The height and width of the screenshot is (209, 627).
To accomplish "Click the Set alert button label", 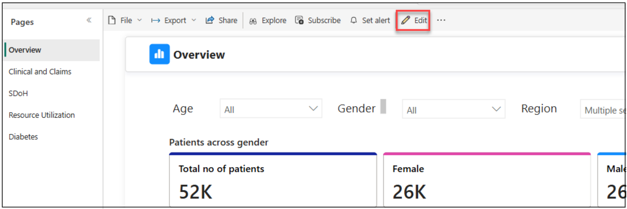I will pos(376,20).
